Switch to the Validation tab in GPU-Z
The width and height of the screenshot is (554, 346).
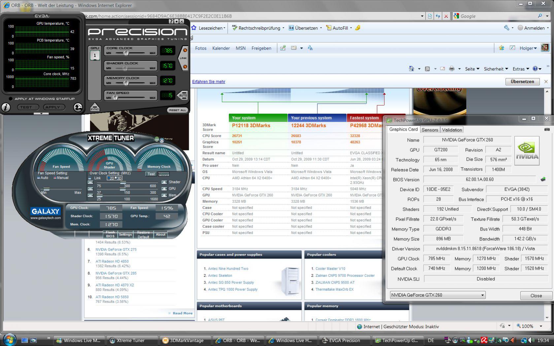452,130
